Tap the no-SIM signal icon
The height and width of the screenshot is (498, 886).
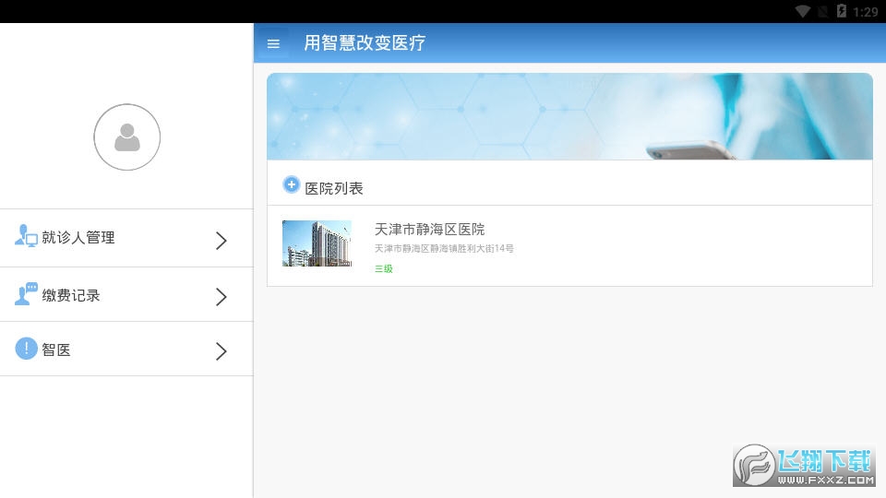point(822,11)
